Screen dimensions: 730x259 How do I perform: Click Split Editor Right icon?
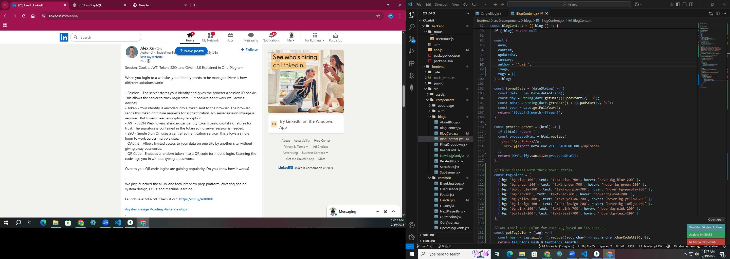point(718,13)
